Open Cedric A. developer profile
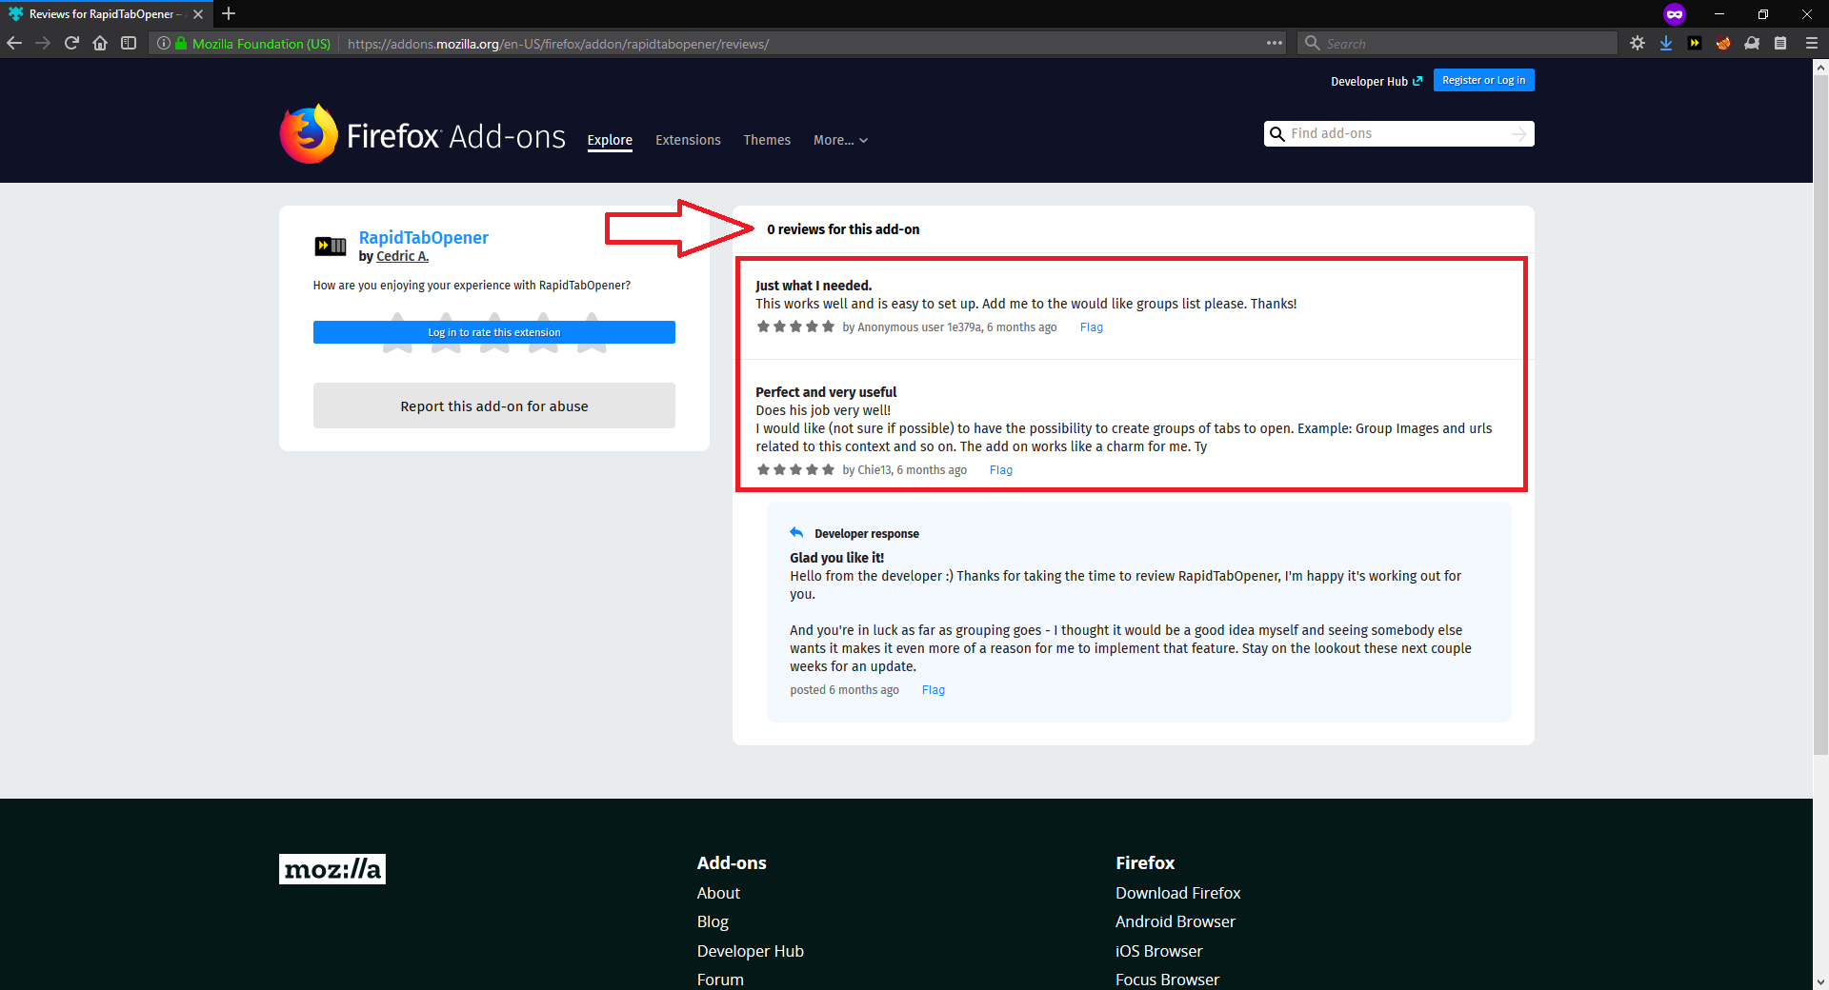This screenshot has height=990, width=1829. [x=402, y=256]
